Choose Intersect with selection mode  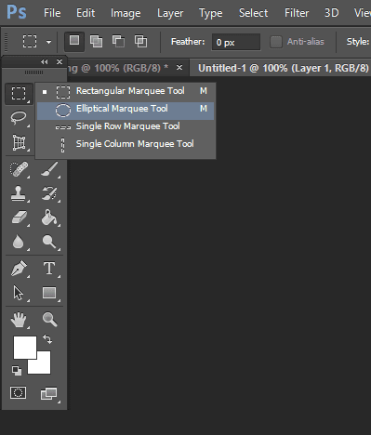(x=140, y=41)
